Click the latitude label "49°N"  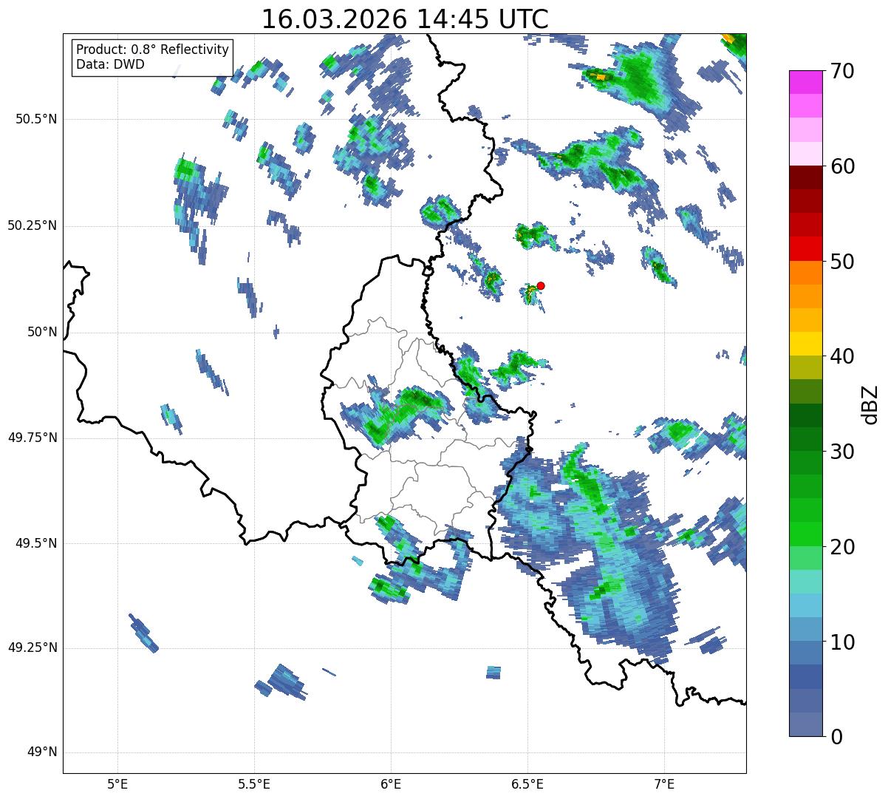(x=42, y=752)
